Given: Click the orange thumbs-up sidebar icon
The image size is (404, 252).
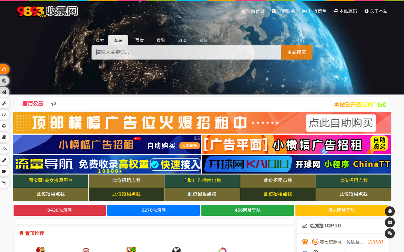Looking at the screenshot, I should [4, 69].
